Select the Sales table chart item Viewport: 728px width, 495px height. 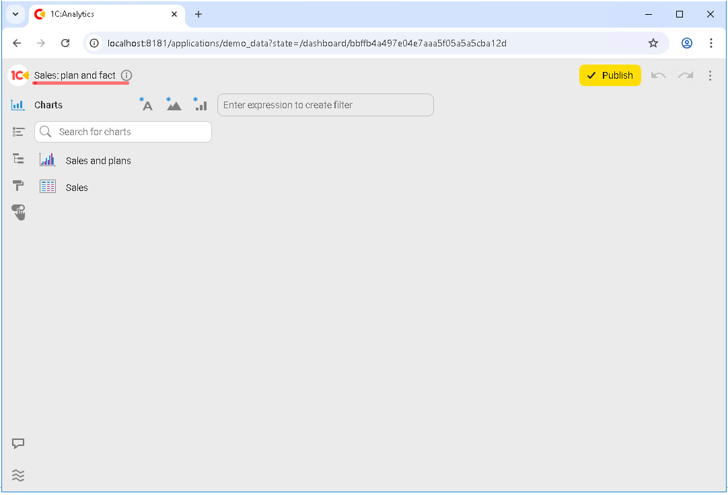point(77,188)
